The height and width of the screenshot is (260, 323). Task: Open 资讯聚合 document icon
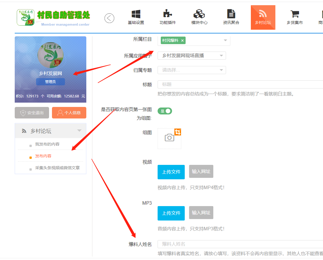231,14
